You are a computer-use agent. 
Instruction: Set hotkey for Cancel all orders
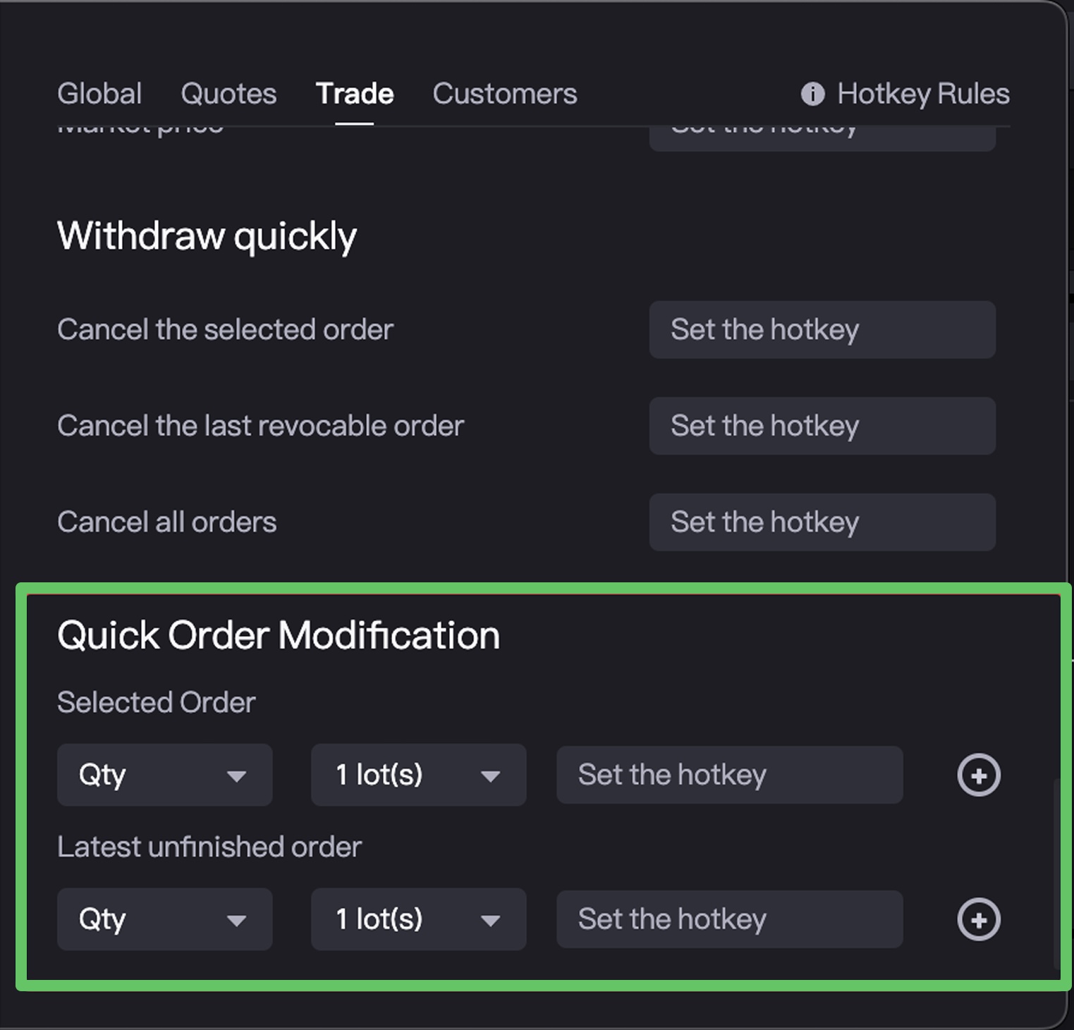[822, 522]
